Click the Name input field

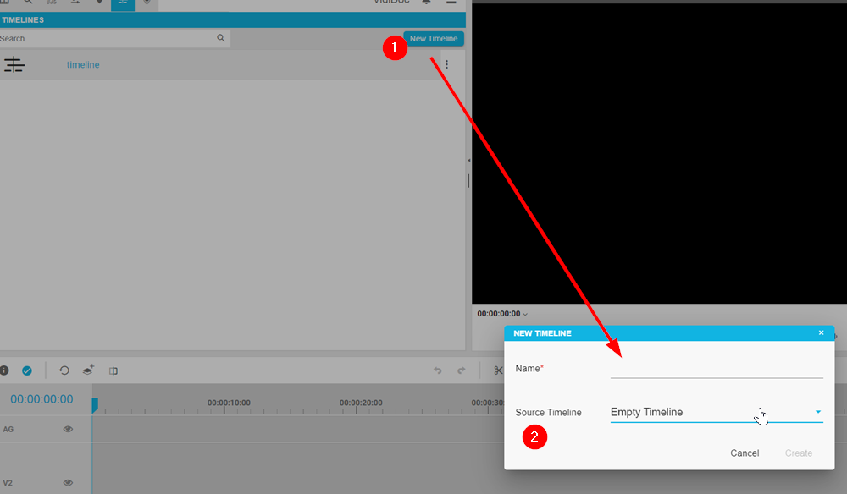[716, 369]
